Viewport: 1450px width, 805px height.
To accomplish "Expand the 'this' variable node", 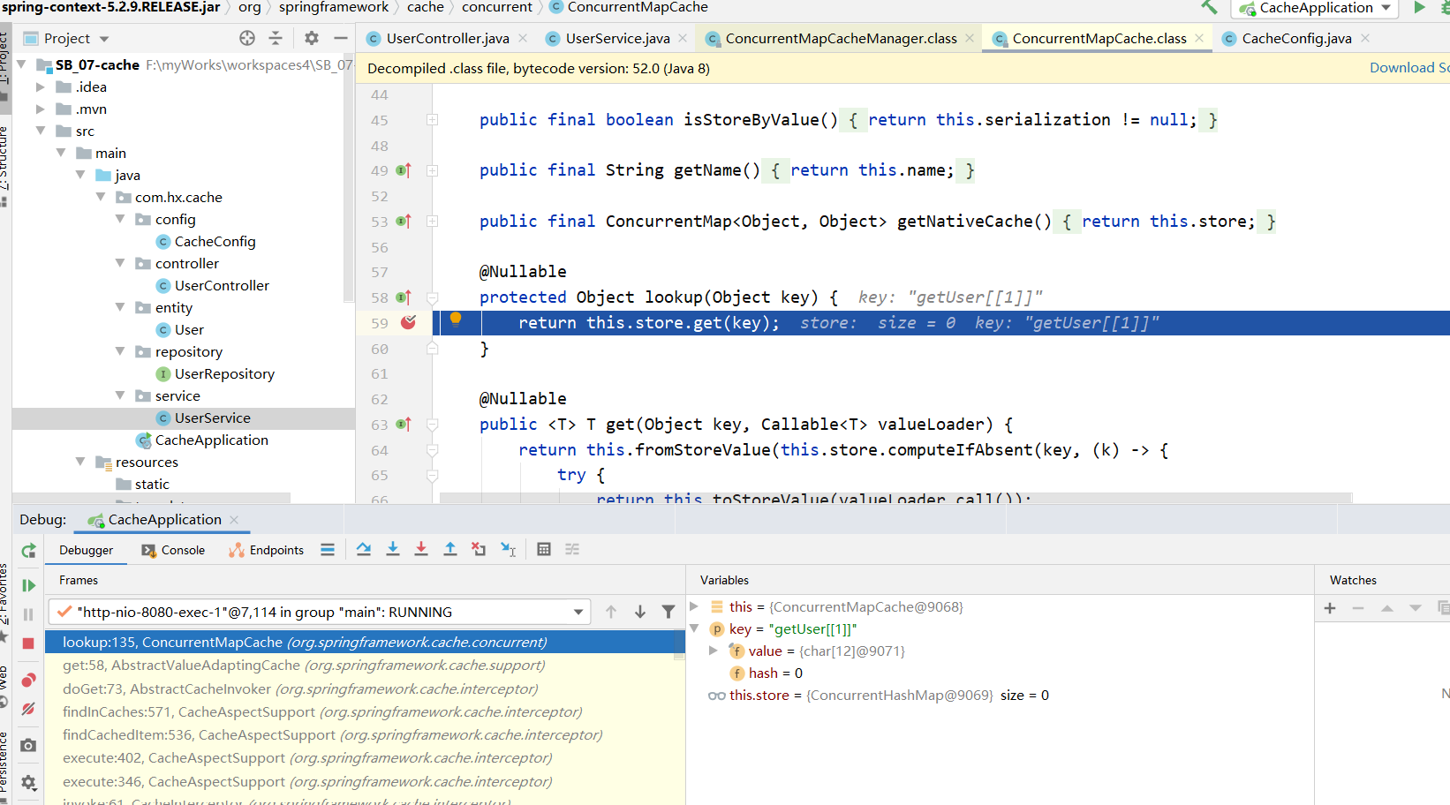I will click(694, 606).
